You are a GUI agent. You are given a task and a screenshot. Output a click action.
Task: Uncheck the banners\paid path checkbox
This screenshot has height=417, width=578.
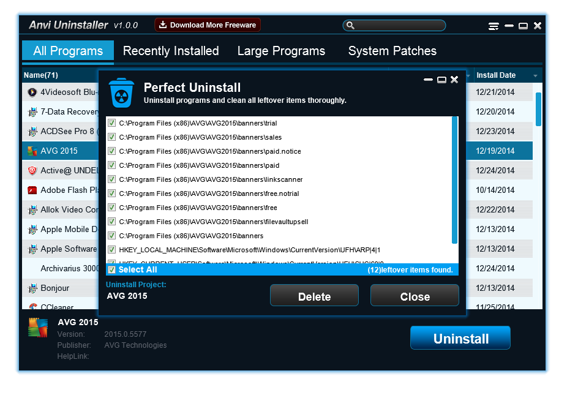click(x=111, y=165)
